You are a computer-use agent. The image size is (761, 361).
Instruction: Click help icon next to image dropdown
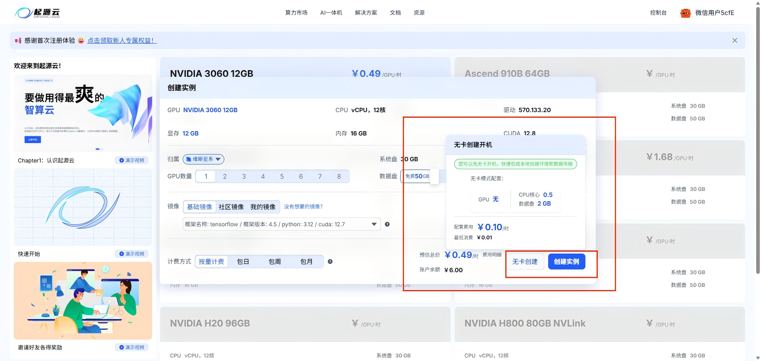(x=387, y=224)
